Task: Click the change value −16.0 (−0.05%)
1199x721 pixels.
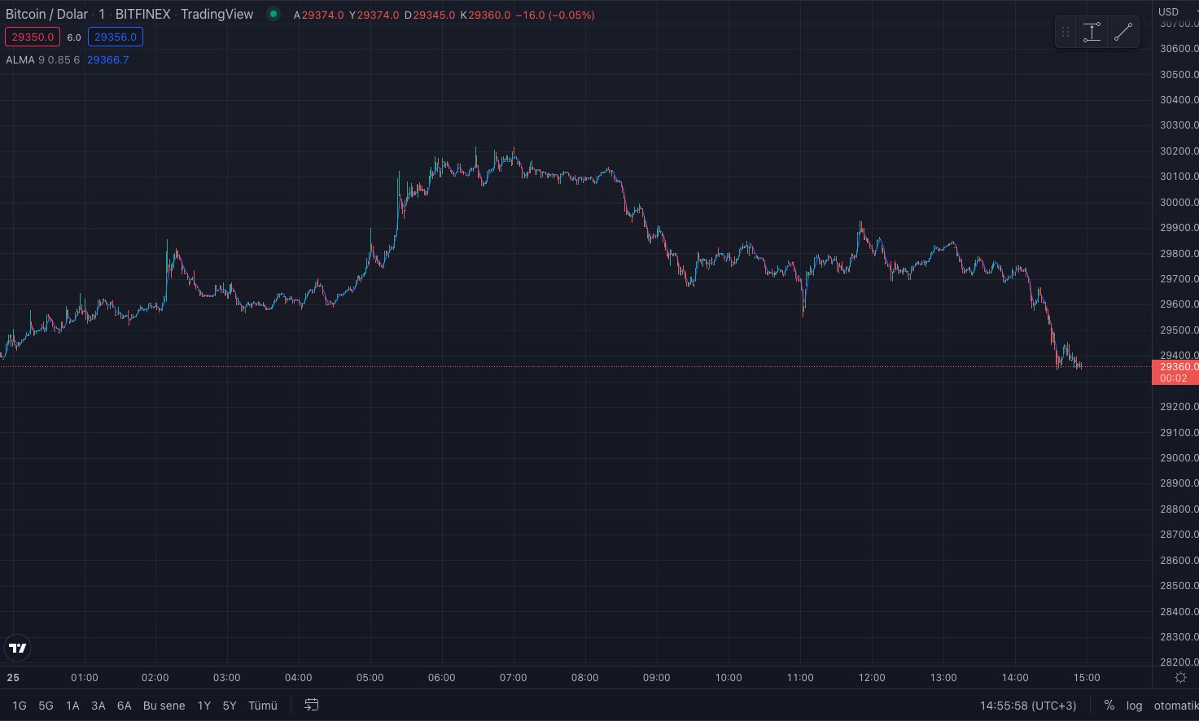Action: [x=555, y=15]
